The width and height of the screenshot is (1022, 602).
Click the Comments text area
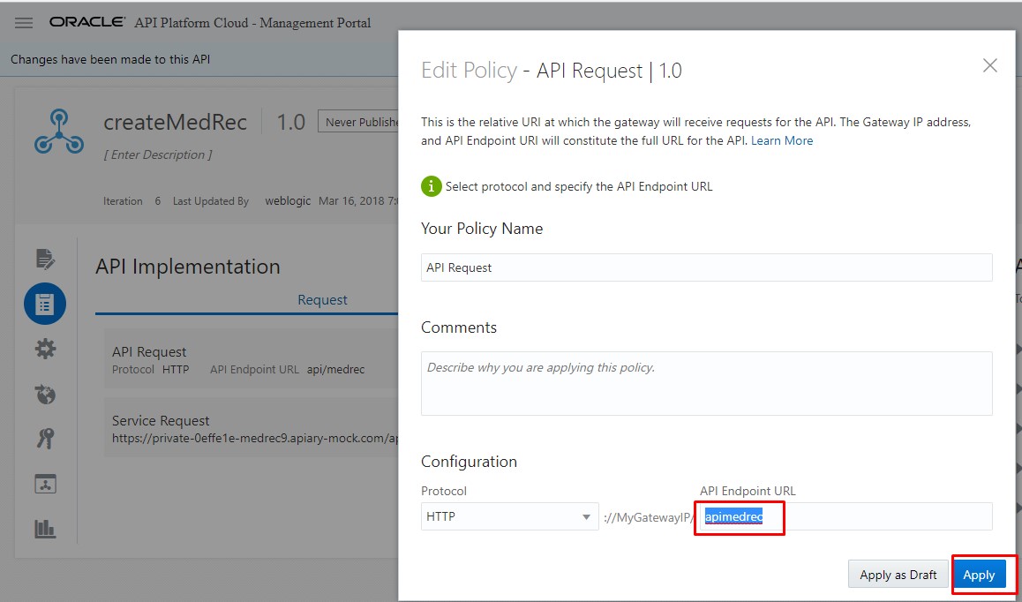tap(707, 383)
